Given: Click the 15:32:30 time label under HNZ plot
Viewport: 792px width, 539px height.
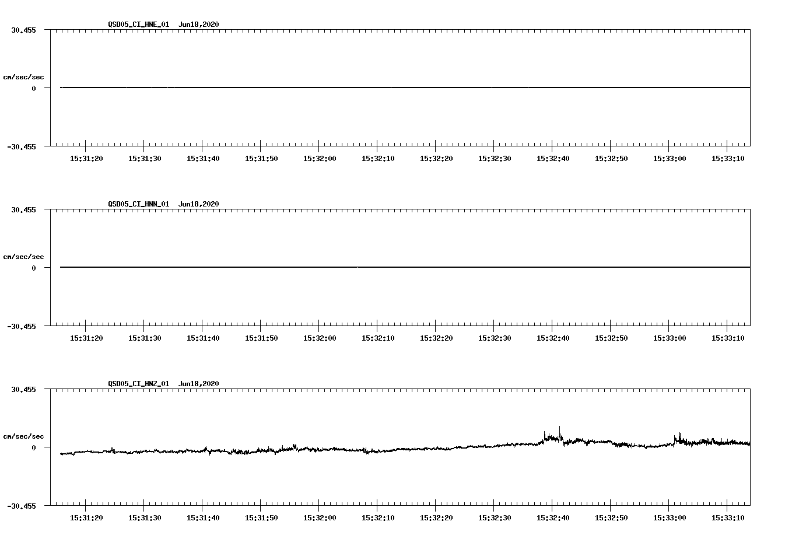Looking at the screenshot, I should click(x=495, y=517).
